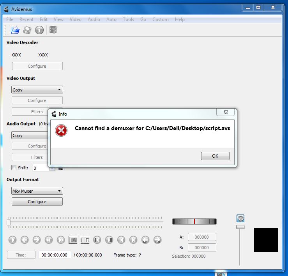Screen dimensions: 288x276
Task: Open the Mkv Muxer format dropdown
Action: pyautogui.click(x=37, y=191)
